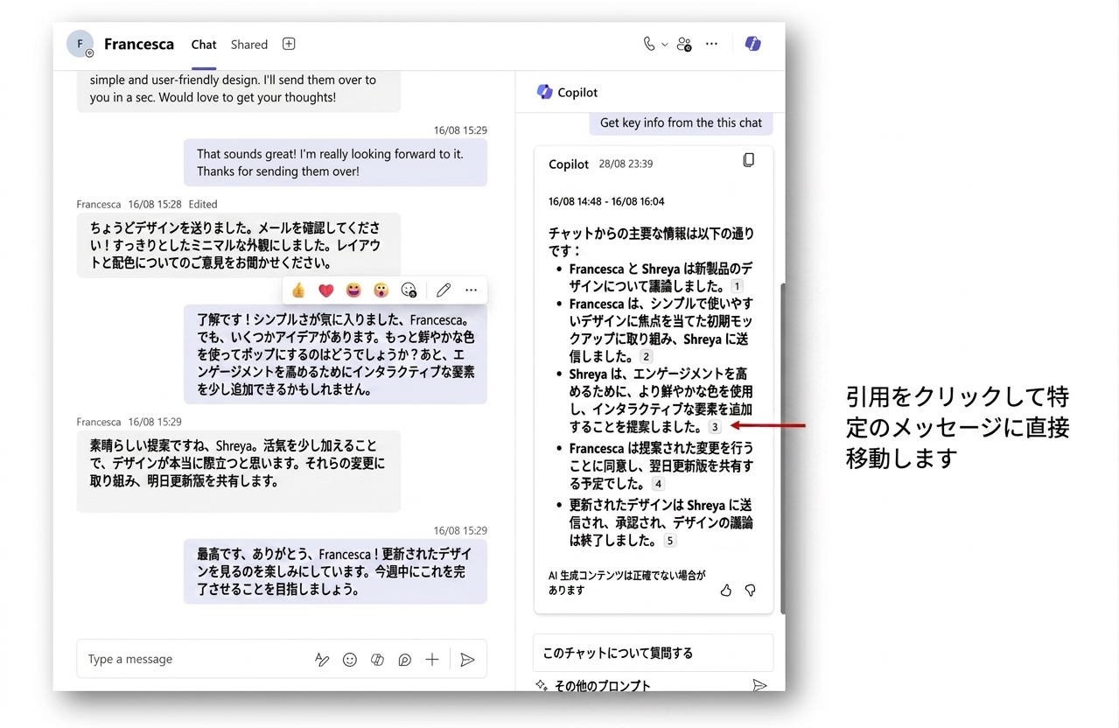Image resolution: width=1119 pixels, height=728 pixels.
Task: Open citation 4 in Copilot summary
Action: click(658, 484)
